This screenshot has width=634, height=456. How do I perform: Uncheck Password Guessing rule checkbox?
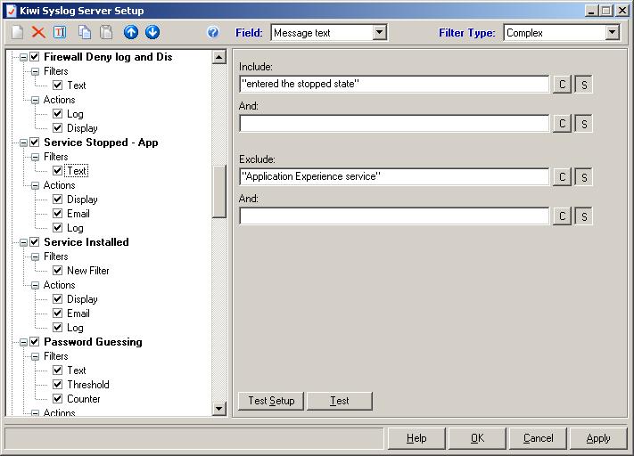35,342
